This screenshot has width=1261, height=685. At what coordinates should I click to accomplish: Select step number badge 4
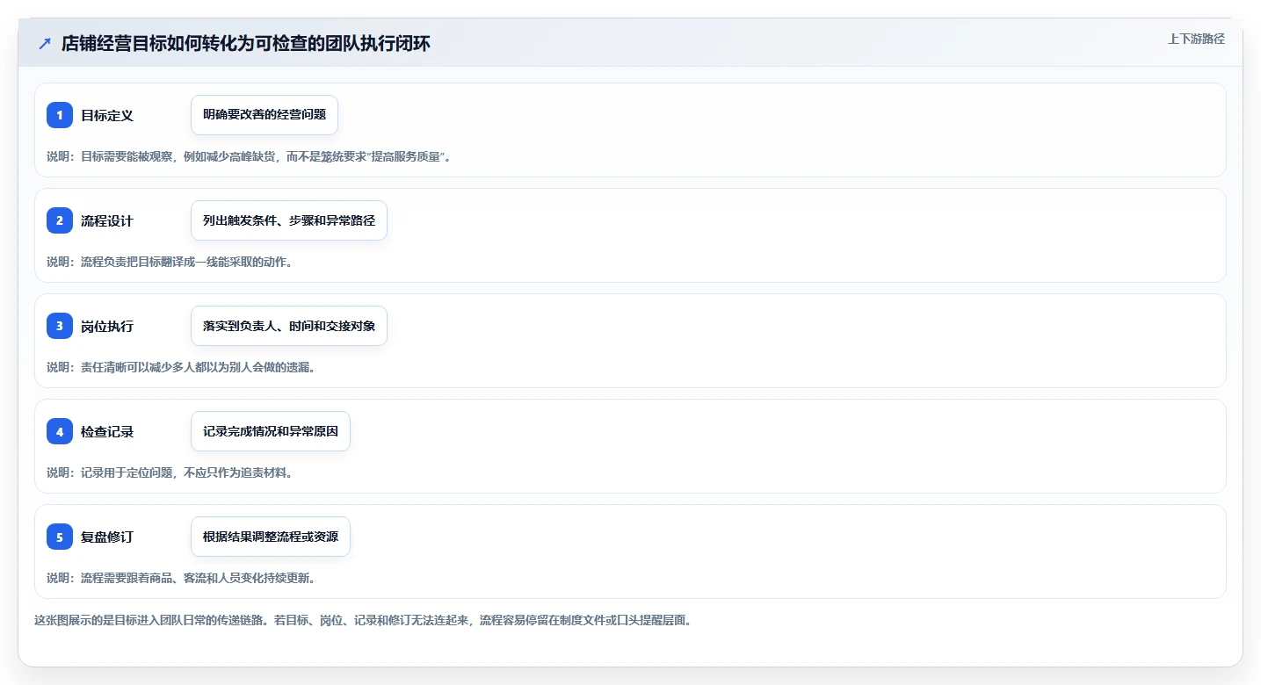pyautogui.click(x=60, y=431)
